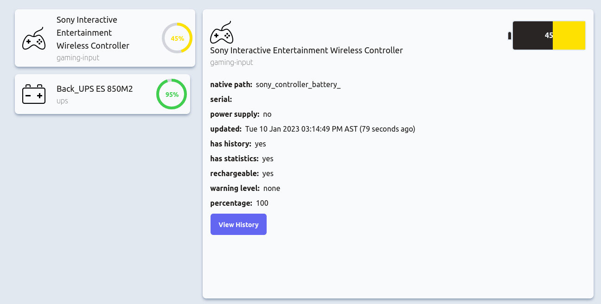Click the 'ups' type label

coord(62,101)
